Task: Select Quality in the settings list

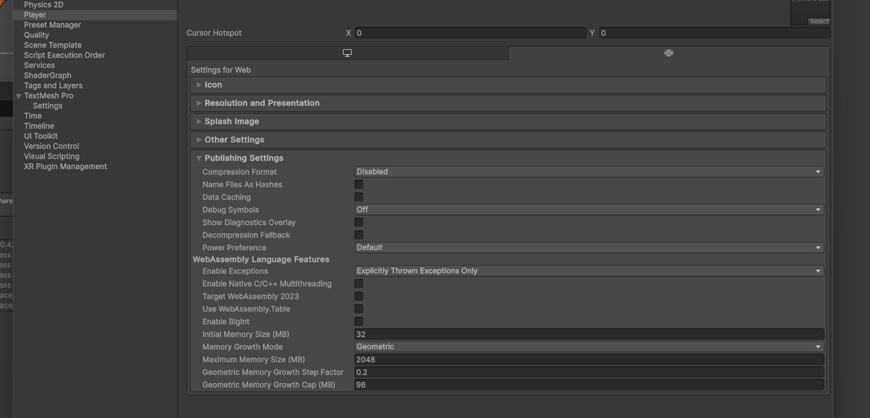Action: (x=37, y=35)
